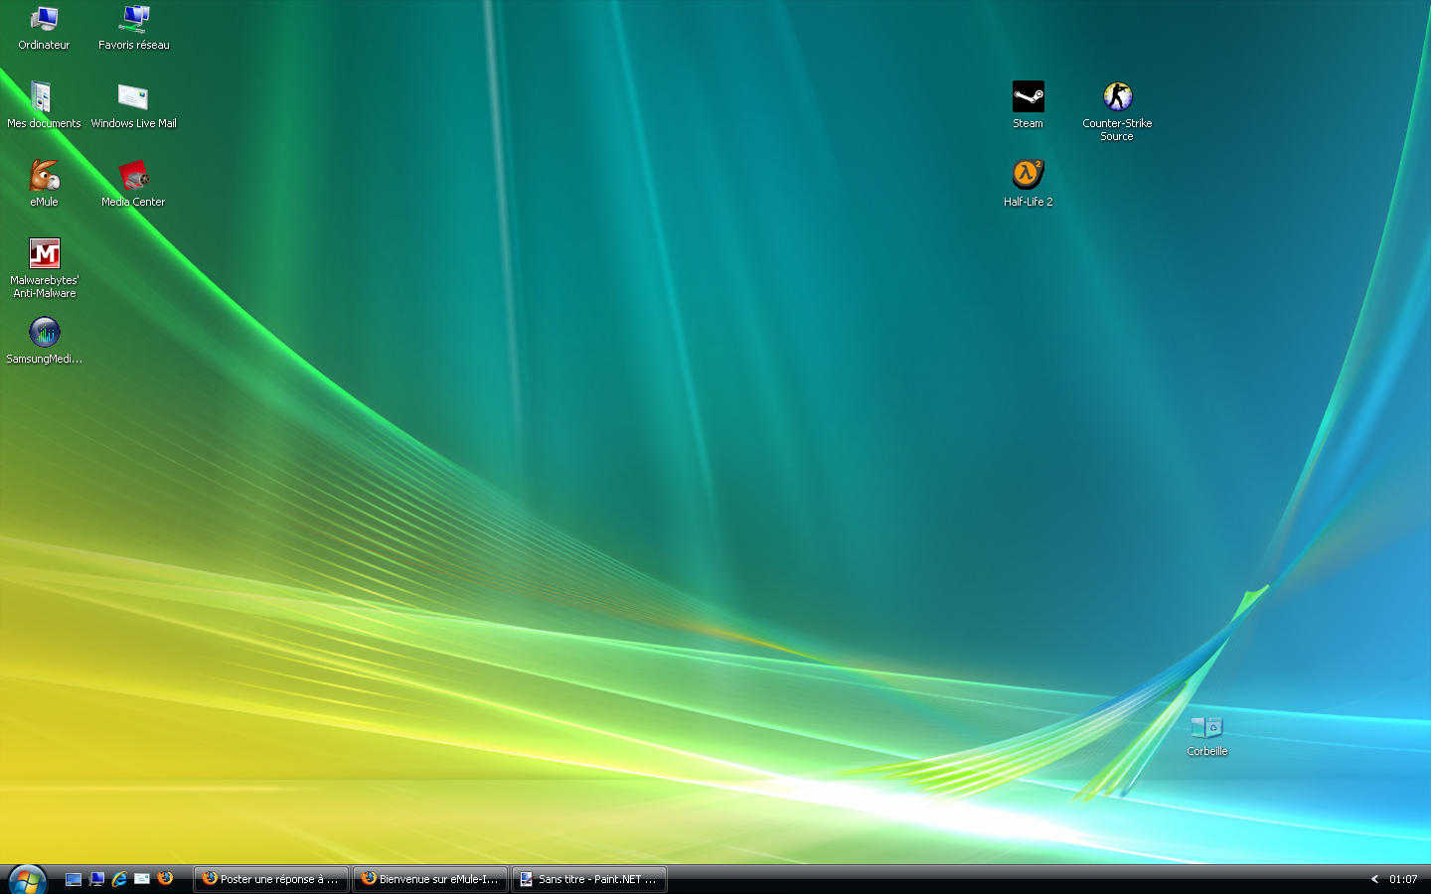1431x894 pixels.
Task: Select the Corbeille recycle bin
Action: tap(1206, 735)
